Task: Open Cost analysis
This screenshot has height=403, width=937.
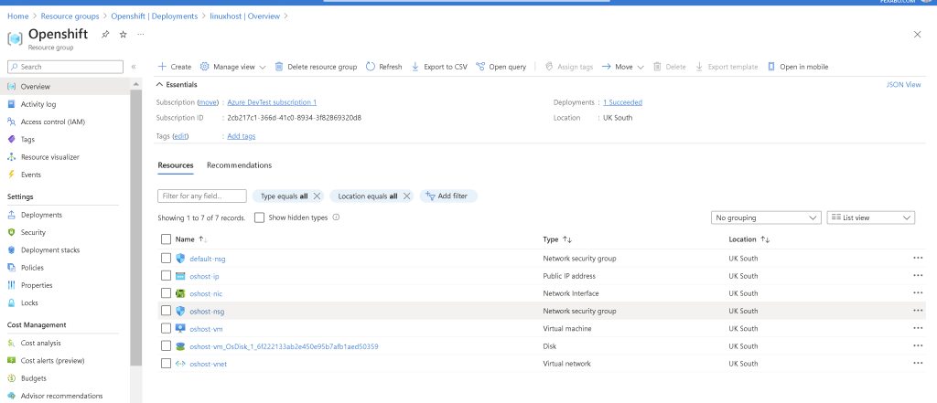Action: (40, 343)
